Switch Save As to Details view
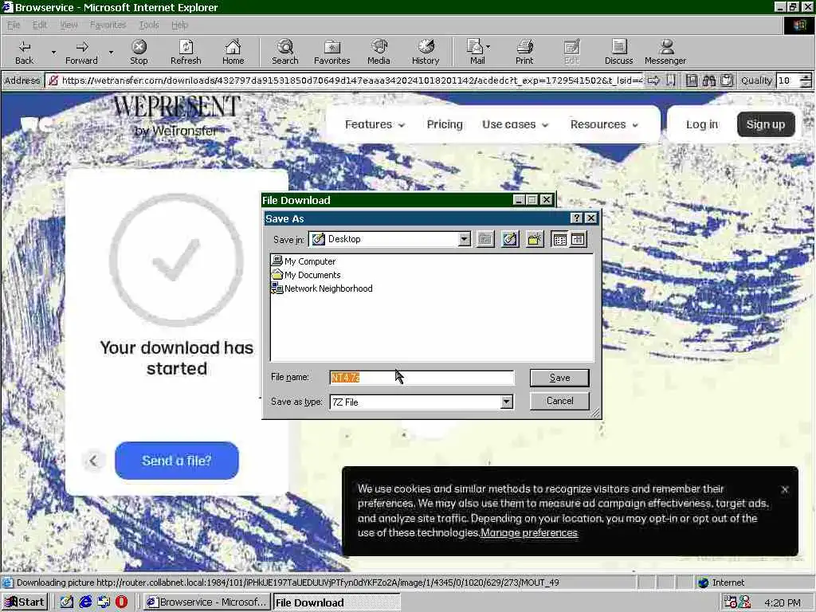Screen dimensions: 816x612 pyautogui.click(x=578, y=239)
